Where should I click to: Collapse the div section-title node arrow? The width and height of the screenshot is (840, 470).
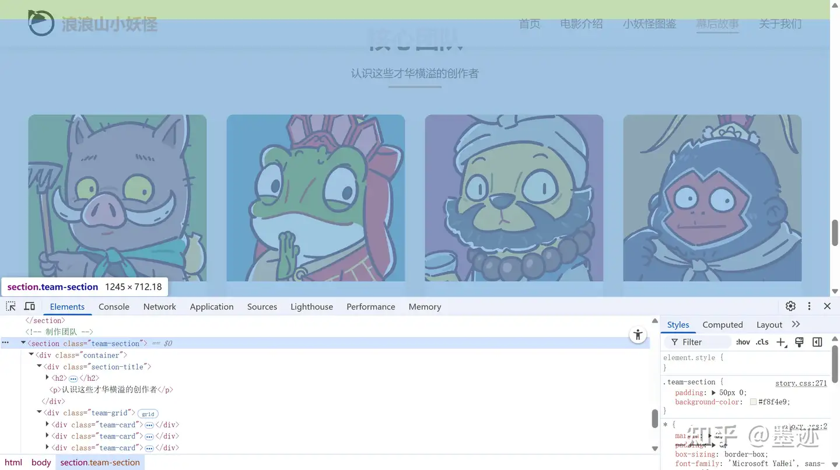(39, 367)
